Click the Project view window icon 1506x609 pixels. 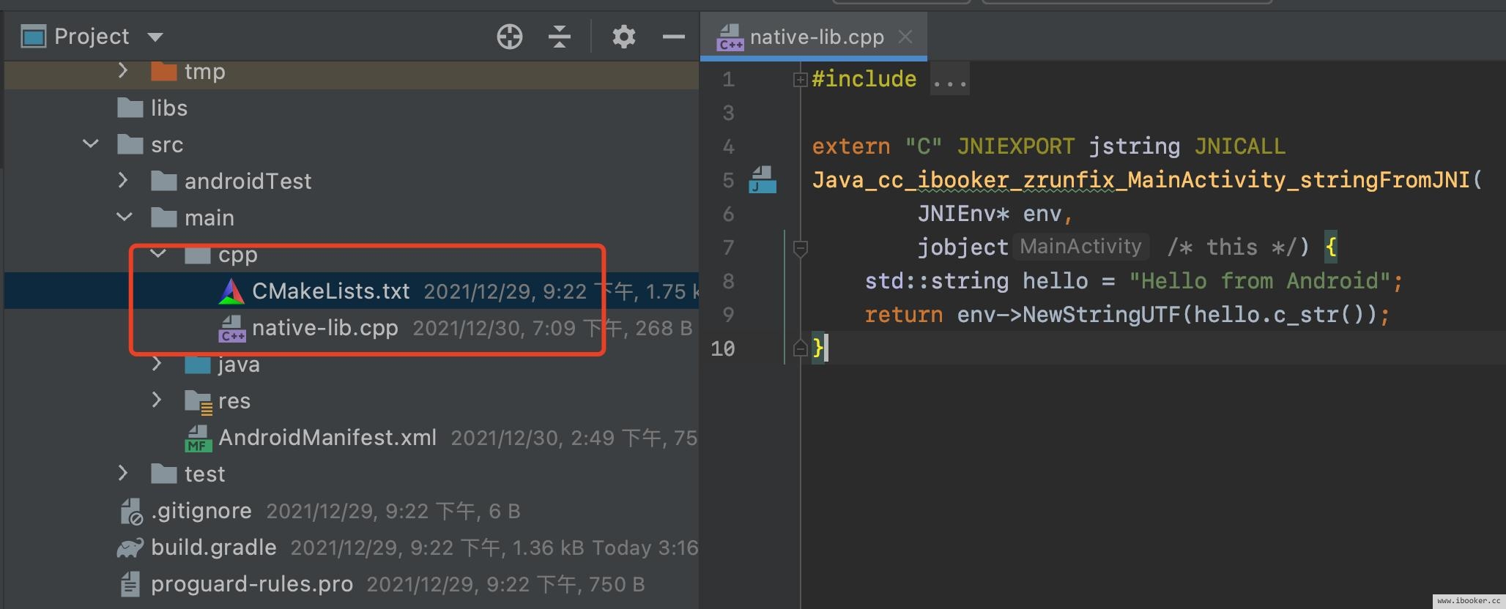(x=33, y=36)
